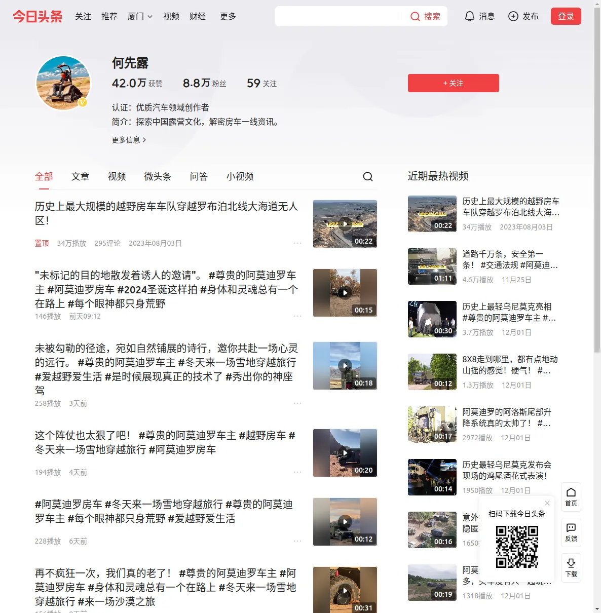The image size is (601, 613).
Task: Open hot video thumbnail 00:22 in sidebar
Action: [432, 214]
